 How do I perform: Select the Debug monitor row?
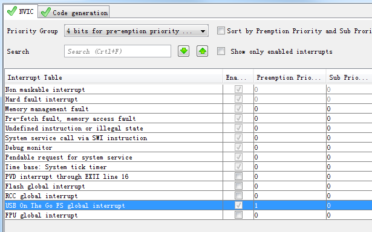point(114,147)
